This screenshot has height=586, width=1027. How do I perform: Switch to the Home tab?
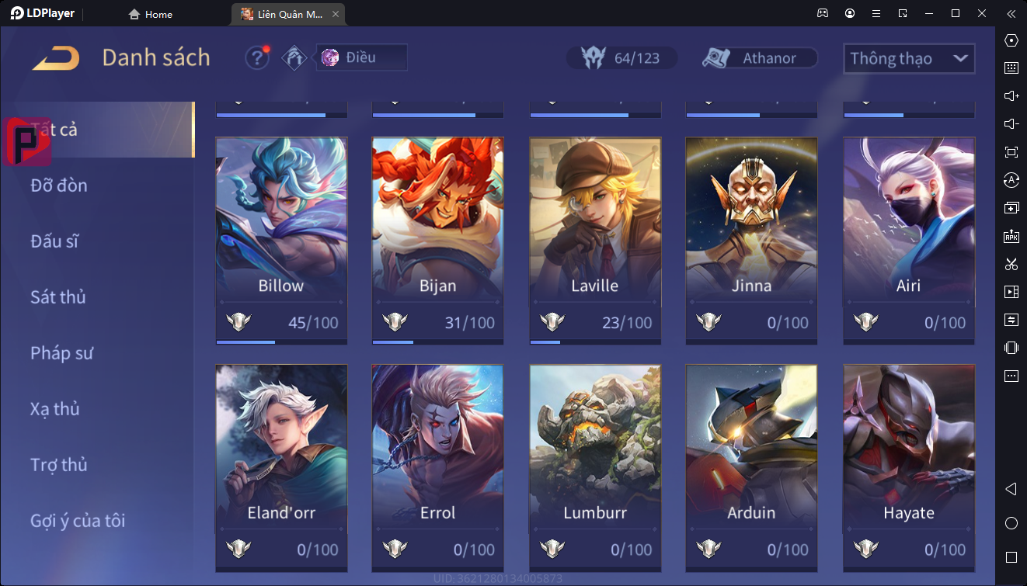click(151, 14)
